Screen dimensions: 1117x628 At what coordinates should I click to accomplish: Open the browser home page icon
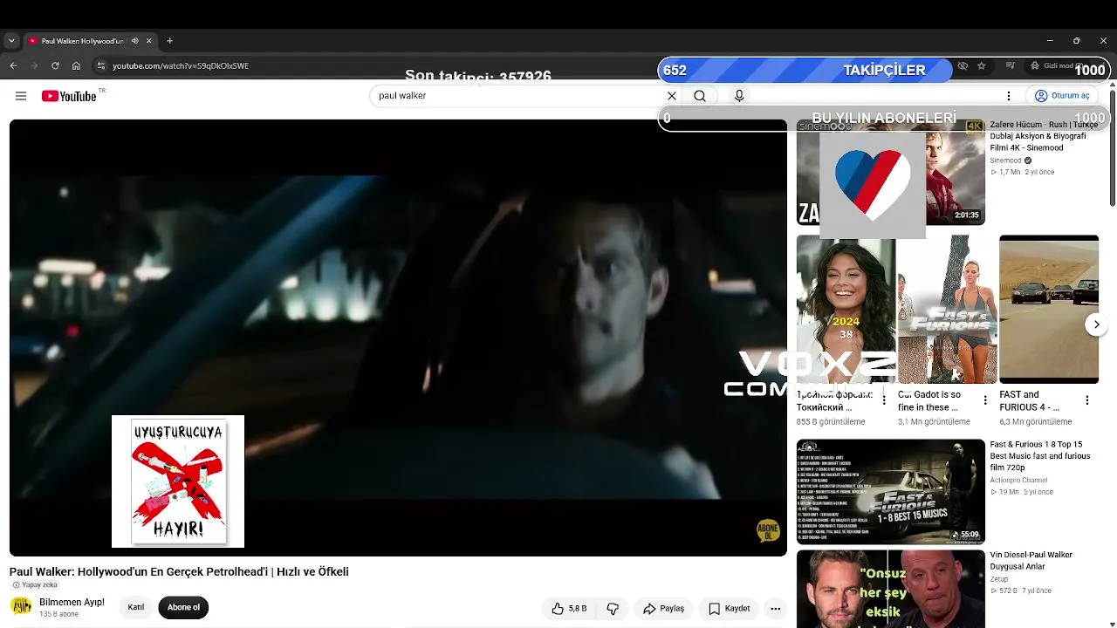coord(76,65)
